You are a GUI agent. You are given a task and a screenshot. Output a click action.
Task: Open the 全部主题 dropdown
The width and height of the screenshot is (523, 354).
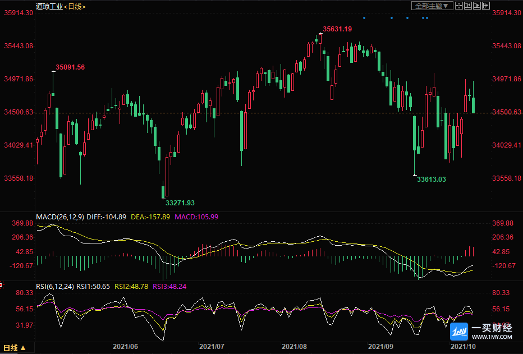pyautogui.click(x=432, y=6)
